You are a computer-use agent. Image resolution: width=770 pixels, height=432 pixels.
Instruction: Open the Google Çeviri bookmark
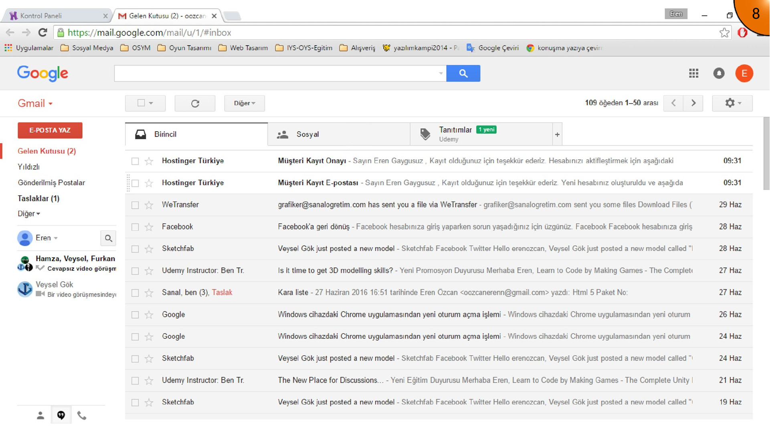[493, 48]
